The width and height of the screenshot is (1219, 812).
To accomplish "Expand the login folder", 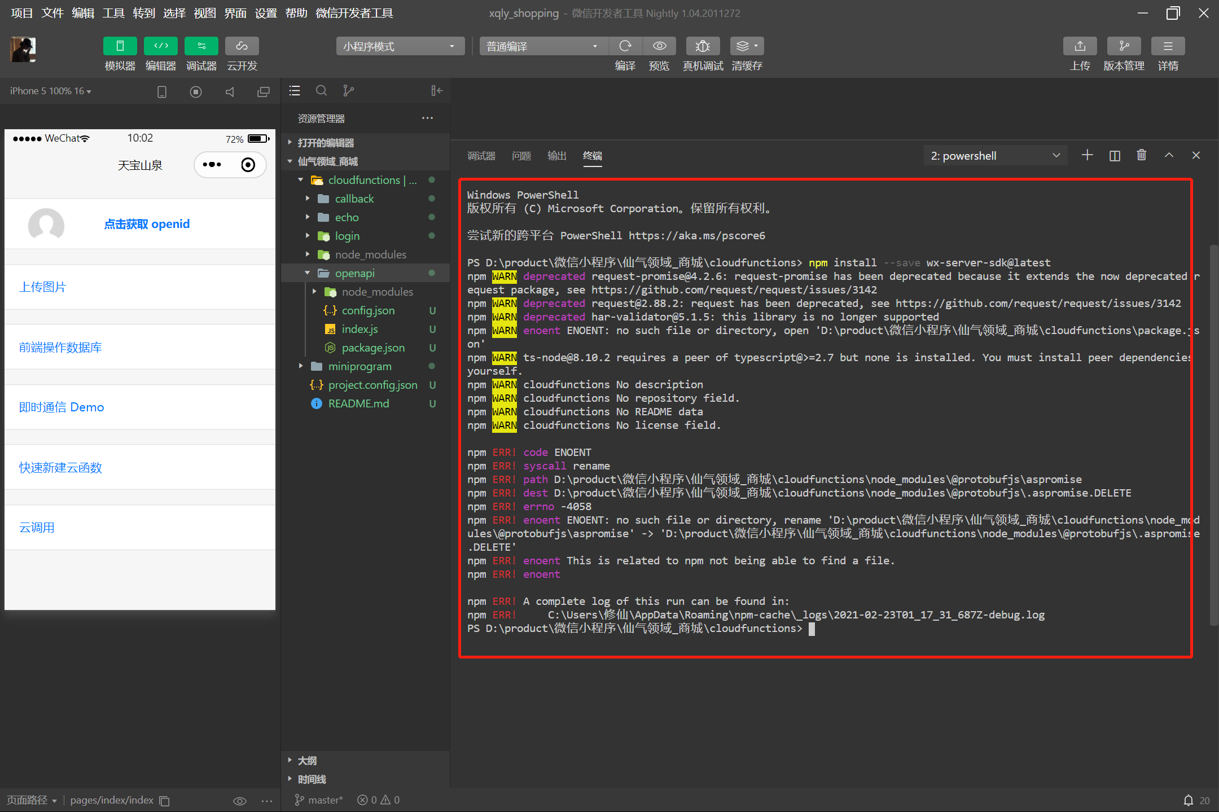I will point(366,236).
